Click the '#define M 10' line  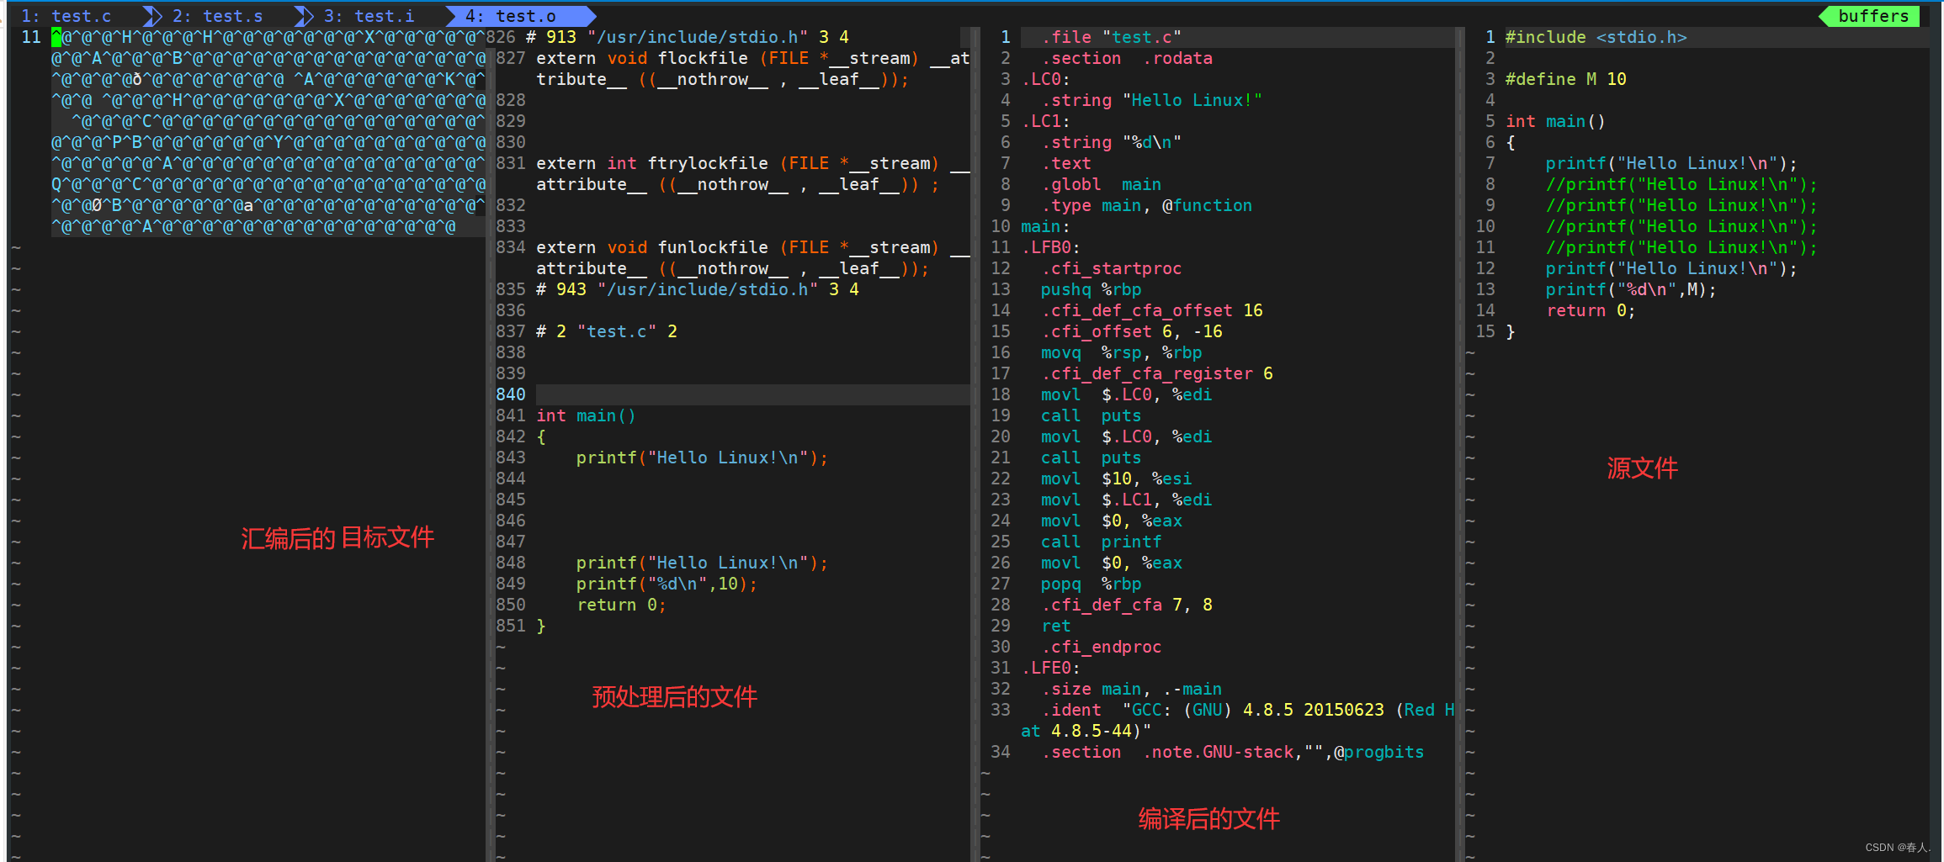point(1565,79)
